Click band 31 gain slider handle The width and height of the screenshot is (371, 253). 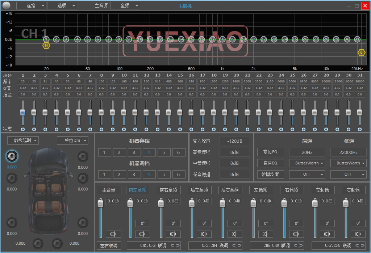360,112
